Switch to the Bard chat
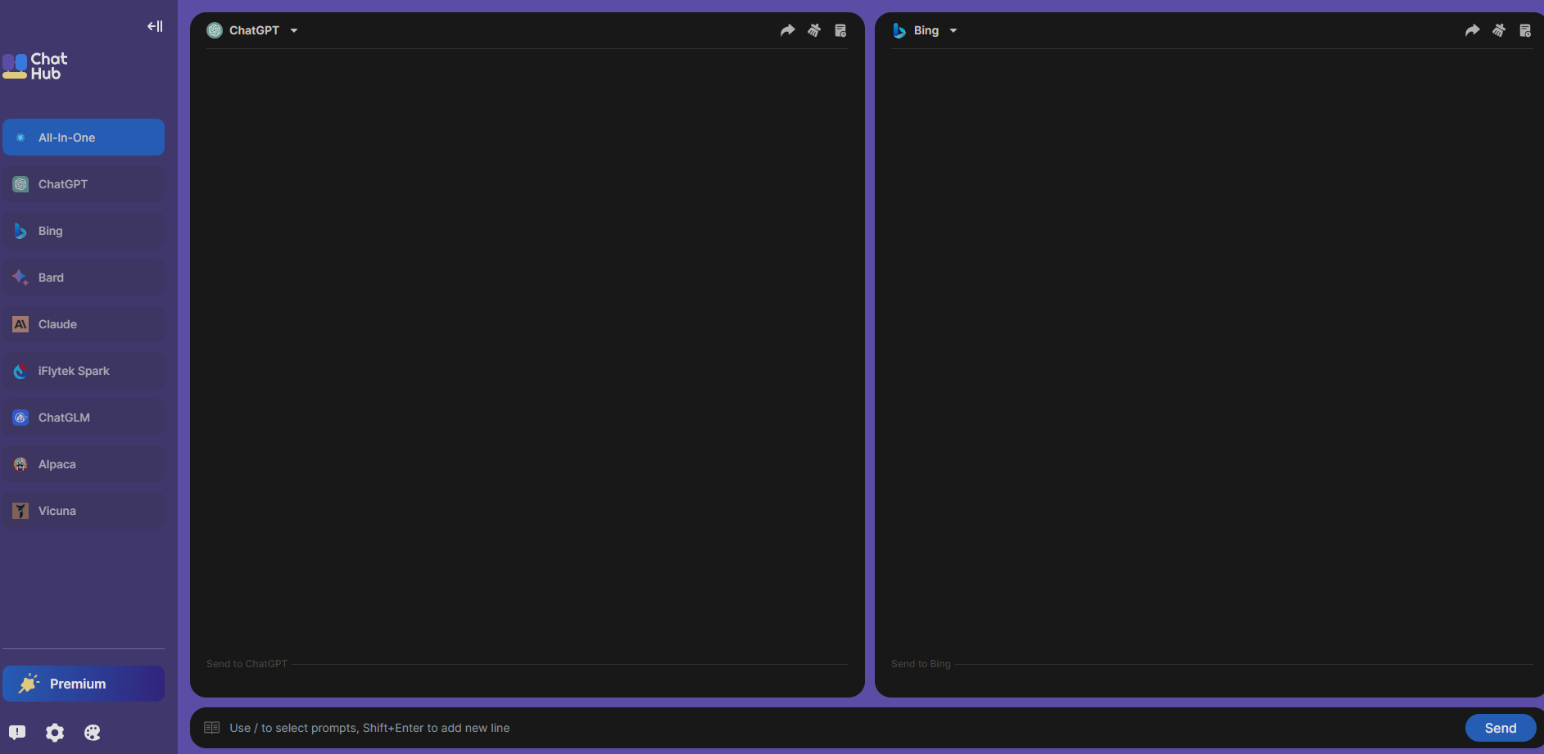The image size is (1544, 754). click(x=84, y=278)
